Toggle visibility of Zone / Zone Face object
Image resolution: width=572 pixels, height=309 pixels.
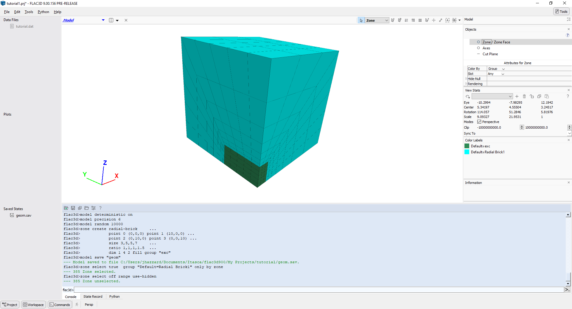478,42
